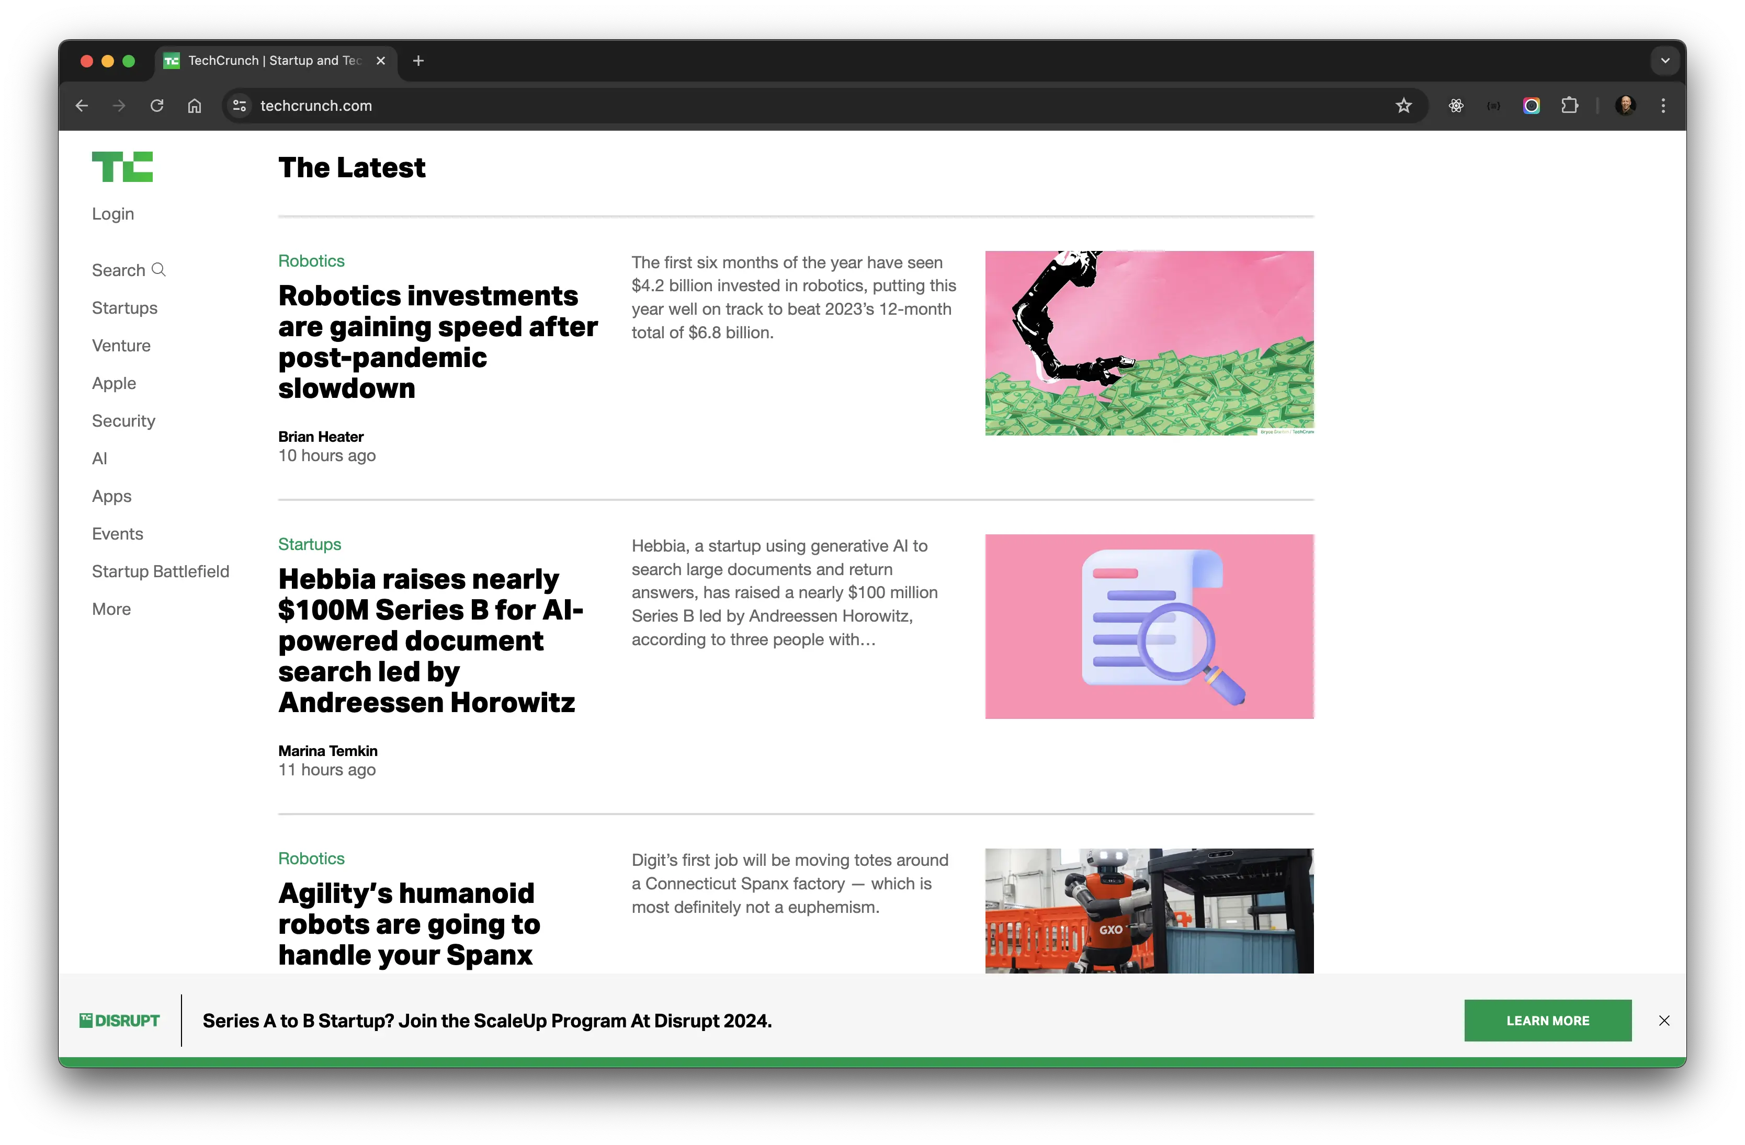Open Startups in the sidebar menu

pos(124,308)
